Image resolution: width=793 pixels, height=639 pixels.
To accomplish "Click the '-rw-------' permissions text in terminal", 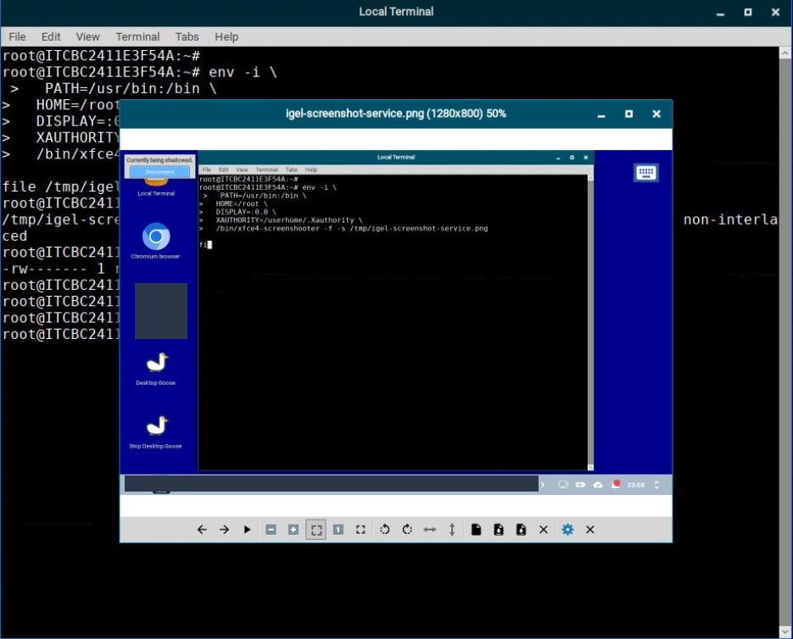I will tap(44, 269).
